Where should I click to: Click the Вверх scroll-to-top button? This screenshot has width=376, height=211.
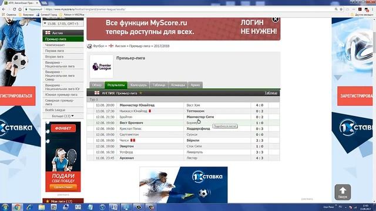click(343, 192)
